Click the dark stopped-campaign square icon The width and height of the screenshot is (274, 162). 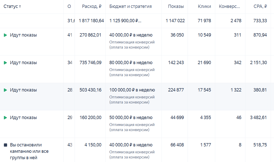[x=5, y=145]
